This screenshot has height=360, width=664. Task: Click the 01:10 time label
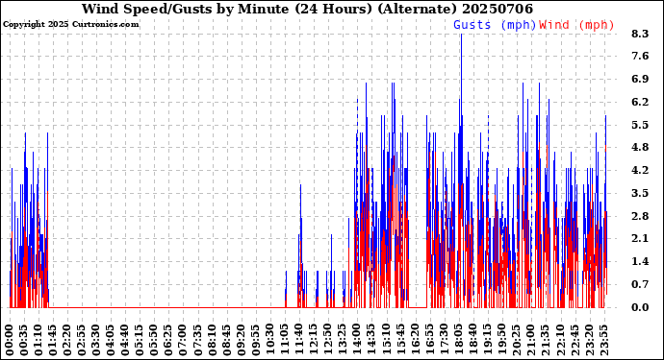point(38,340)
